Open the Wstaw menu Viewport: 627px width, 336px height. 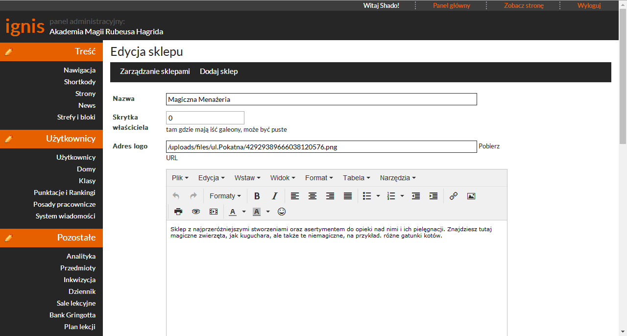click(x=247, y=178)
